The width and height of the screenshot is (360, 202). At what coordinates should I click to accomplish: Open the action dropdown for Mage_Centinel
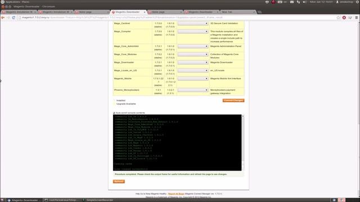(x=193, y=24)
